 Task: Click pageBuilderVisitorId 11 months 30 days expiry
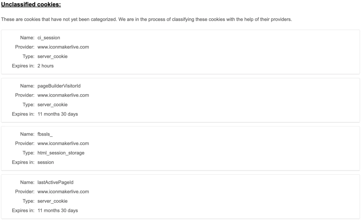pos(57,114)
